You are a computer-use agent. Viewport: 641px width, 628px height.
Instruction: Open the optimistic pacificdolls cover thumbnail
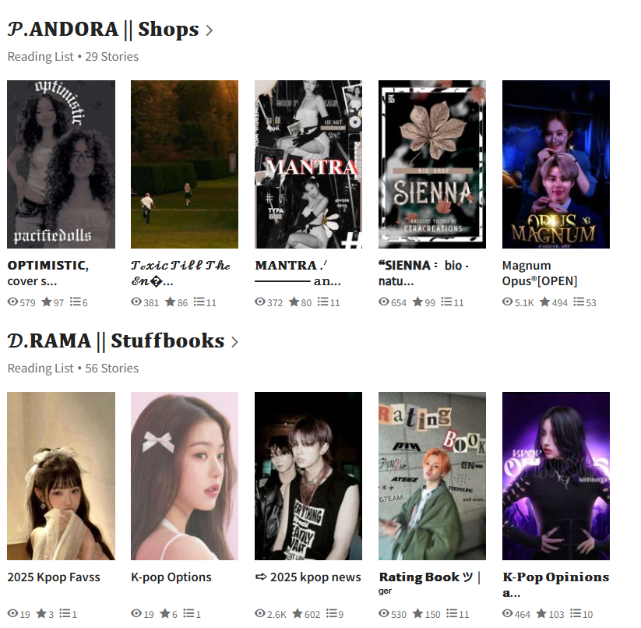click(62, 164)
